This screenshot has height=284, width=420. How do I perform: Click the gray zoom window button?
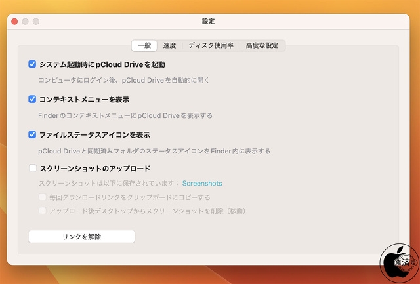click(x=36, y=22)
